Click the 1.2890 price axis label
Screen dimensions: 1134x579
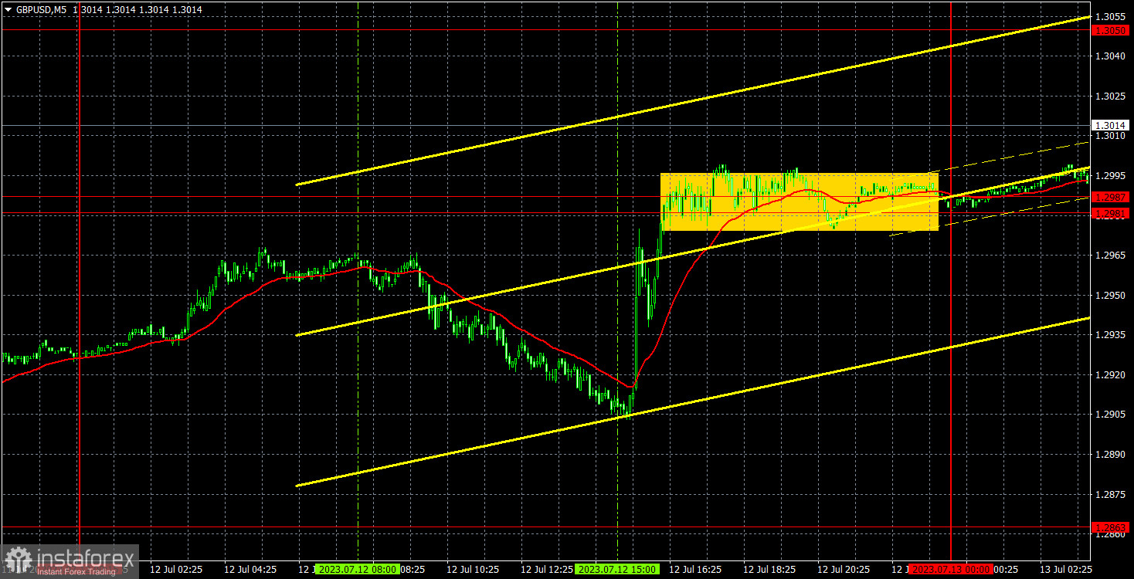(1111, 455)
